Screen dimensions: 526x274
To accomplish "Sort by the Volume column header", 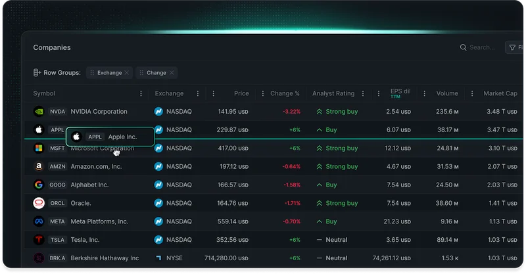I will click(447, 94).
